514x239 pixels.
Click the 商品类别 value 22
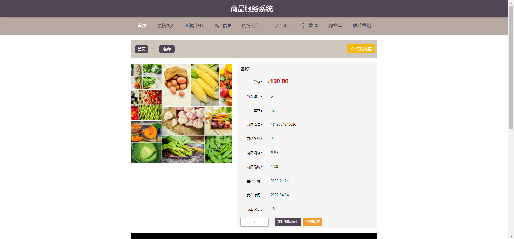pyautogui.click(x=273, y=139)
